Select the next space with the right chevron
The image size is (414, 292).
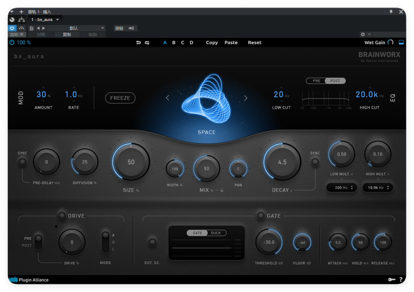(245, 98)
